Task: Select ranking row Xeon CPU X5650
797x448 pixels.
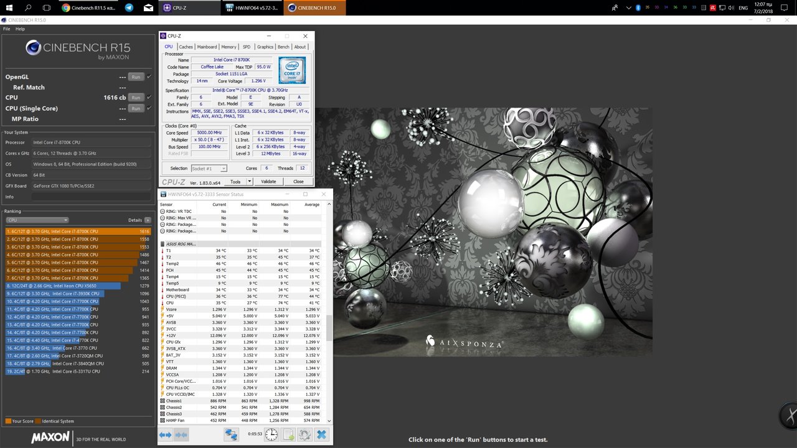Action: coord(78,286)
